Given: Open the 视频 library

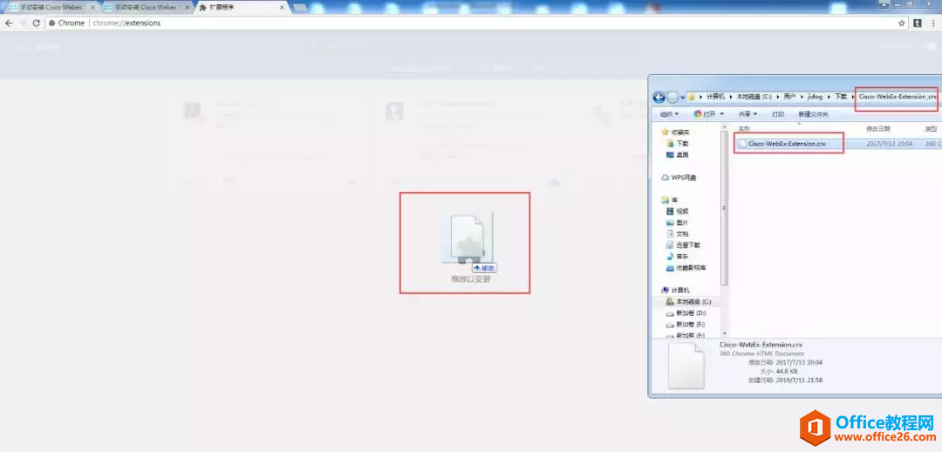Looking at the screenshot, I should click(x=678, y=211).
